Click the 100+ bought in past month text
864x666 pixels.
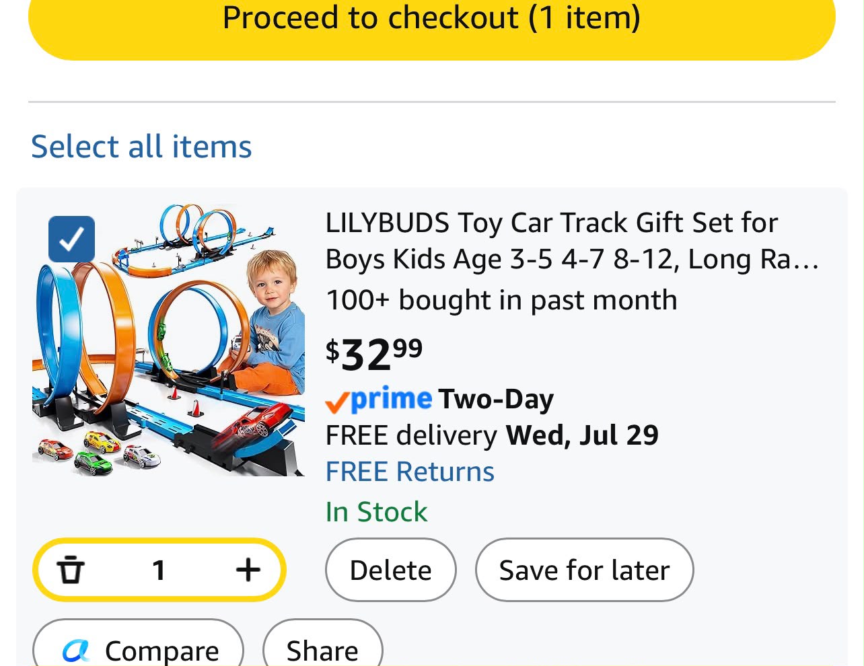[501, 300]
